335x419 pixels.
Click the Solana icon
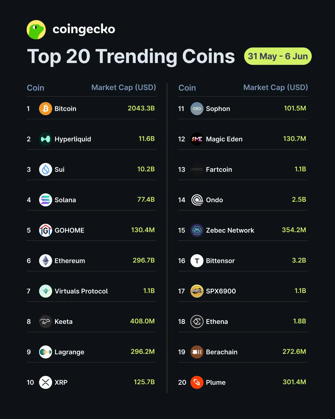click(x=46, y=200)
